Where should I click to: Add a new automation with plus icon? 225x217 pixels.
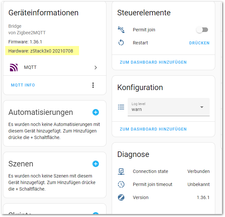coord(96,112)
